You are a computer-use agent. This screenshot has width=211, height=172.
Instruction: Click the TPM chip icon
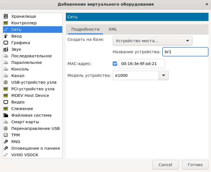tap(6, 135)
